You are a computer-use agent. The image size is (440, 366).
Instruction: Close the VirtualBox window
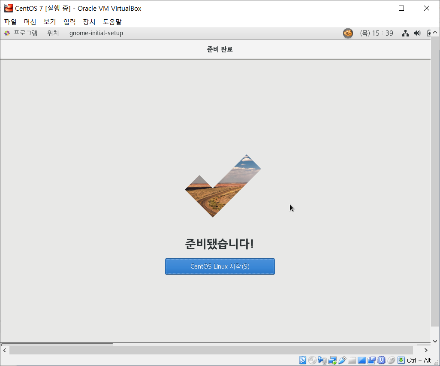click(x=427, y=8)
